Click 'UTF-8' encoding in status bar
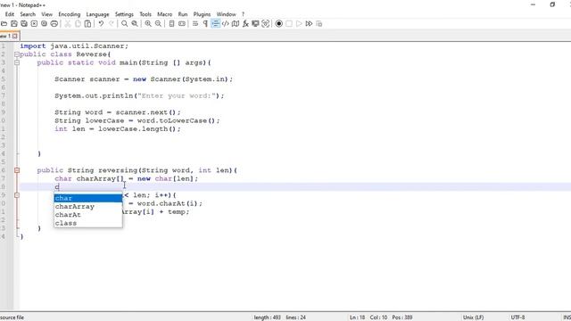Screen dimensions: 571x321 pyautogui.click(x=517, y=317)
